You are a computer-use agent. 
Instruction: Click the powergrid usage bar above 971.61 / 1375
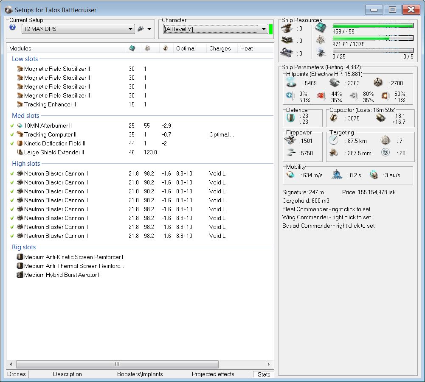(373, 38)
